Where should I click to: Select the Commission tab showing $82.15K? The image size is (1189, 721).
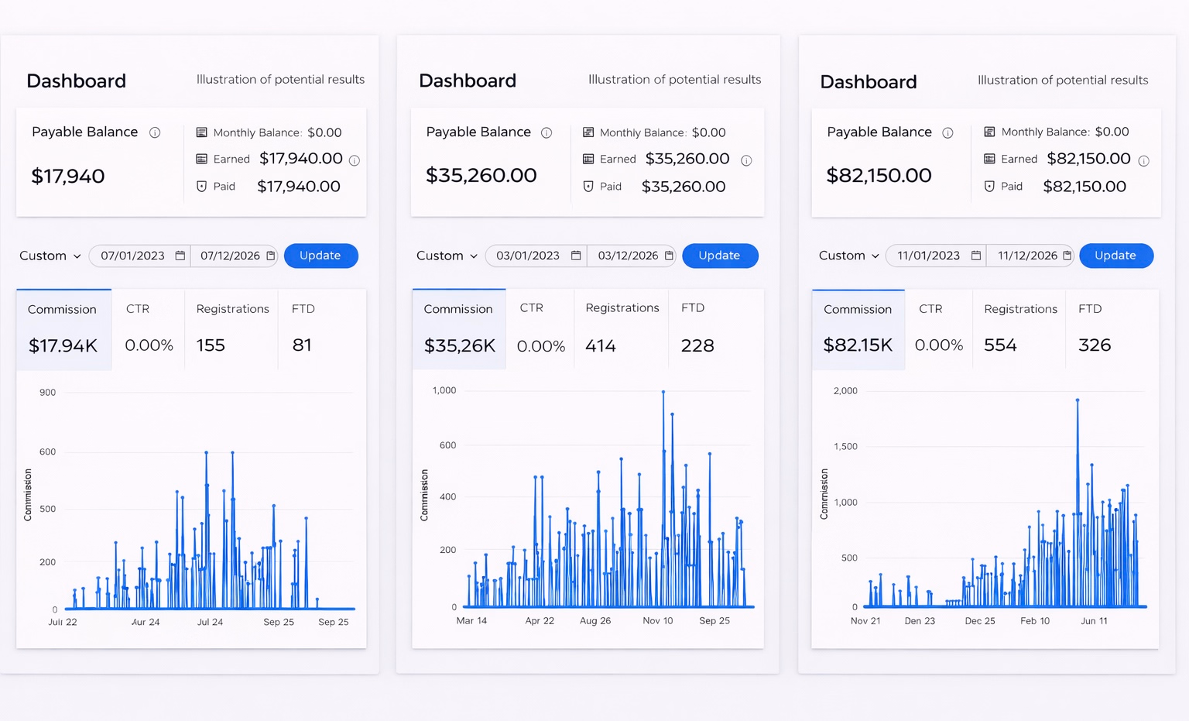click(x=858, y=329)
